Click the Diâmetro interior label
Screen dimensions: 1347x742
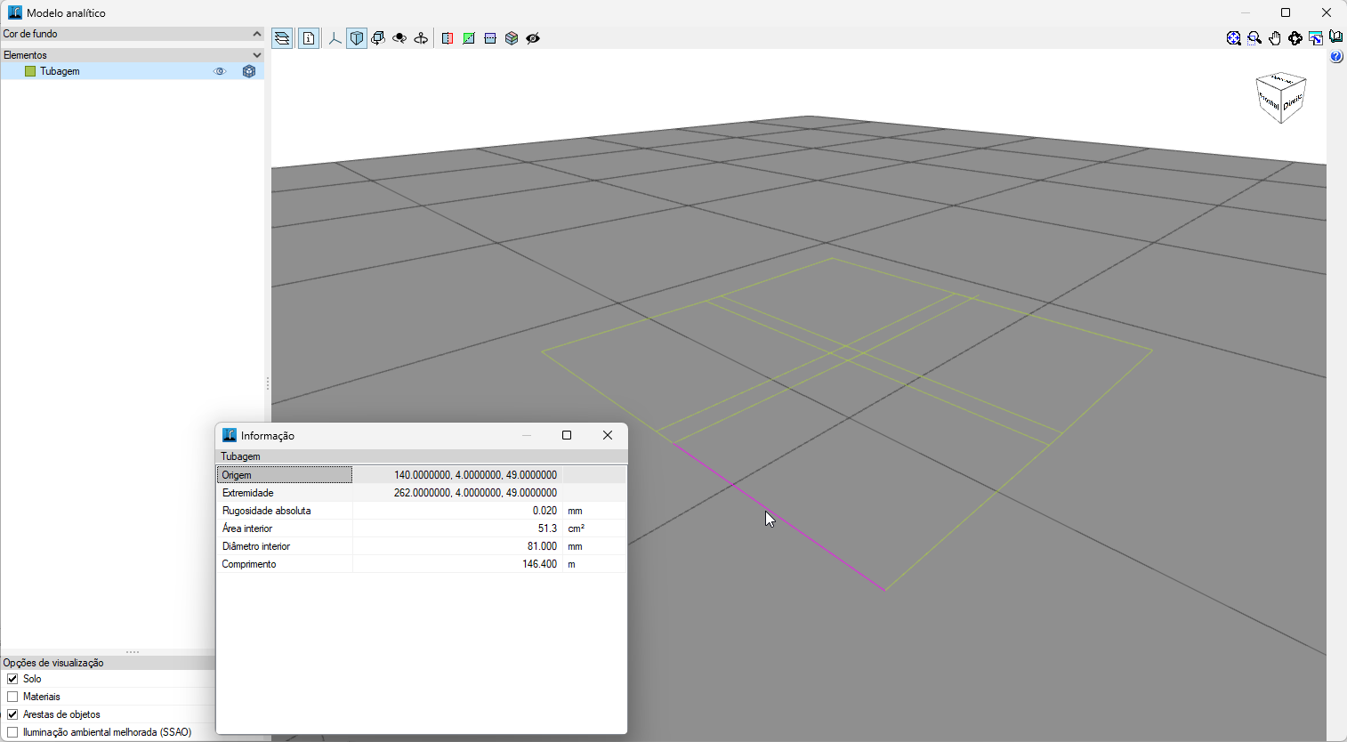[256, 546]
